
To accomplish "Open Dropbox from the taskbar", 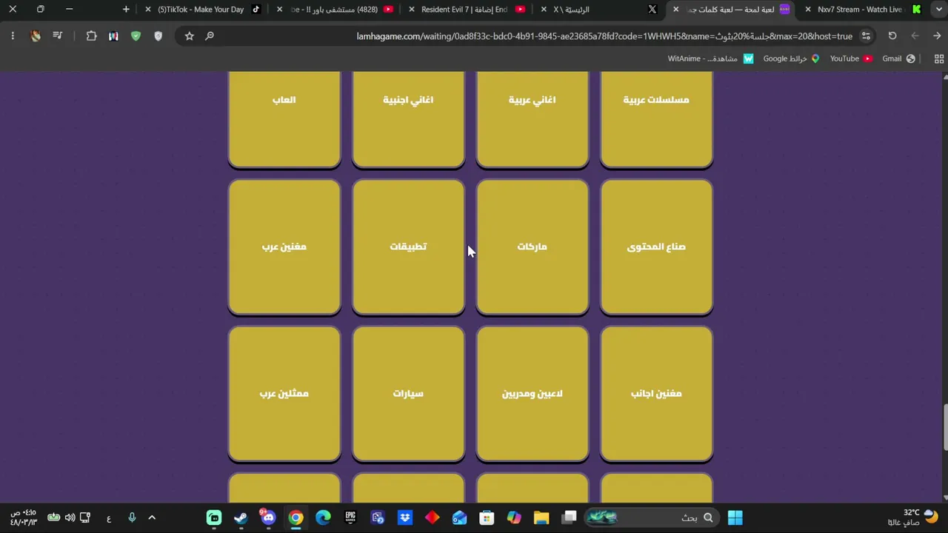I will (x=405, y=517).
